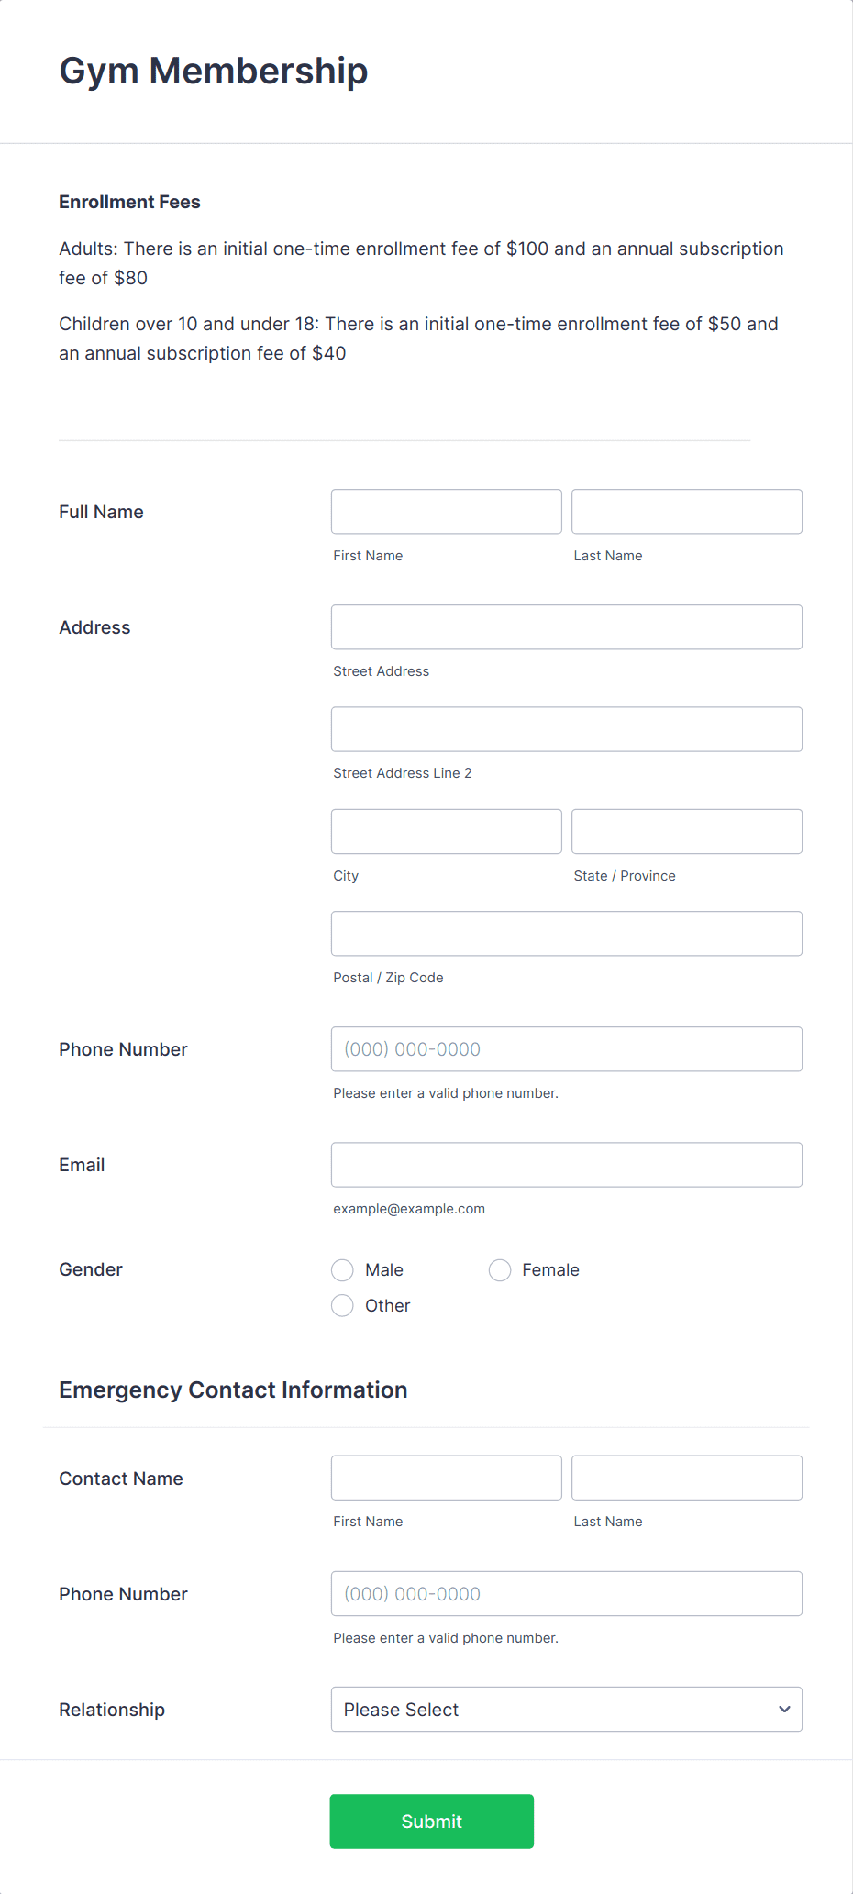The width and height of the screenshot is (853, 1894).
Task: Select the Postal / Zip Code field
Action: point(566,933)
